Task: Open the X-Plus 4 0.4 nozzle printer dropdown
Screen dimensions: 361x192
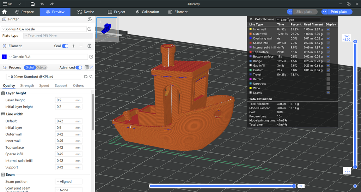Action: point(44,29)
